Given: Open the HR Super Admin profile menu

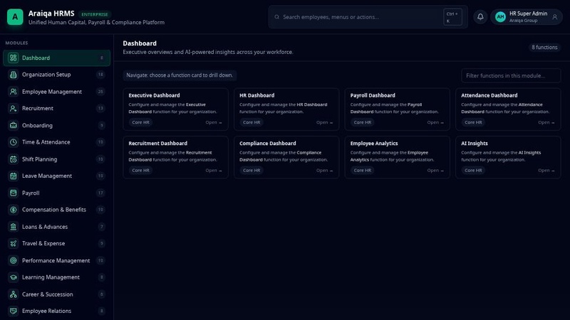Looking at the screenshot, I should tap(527, 16).
